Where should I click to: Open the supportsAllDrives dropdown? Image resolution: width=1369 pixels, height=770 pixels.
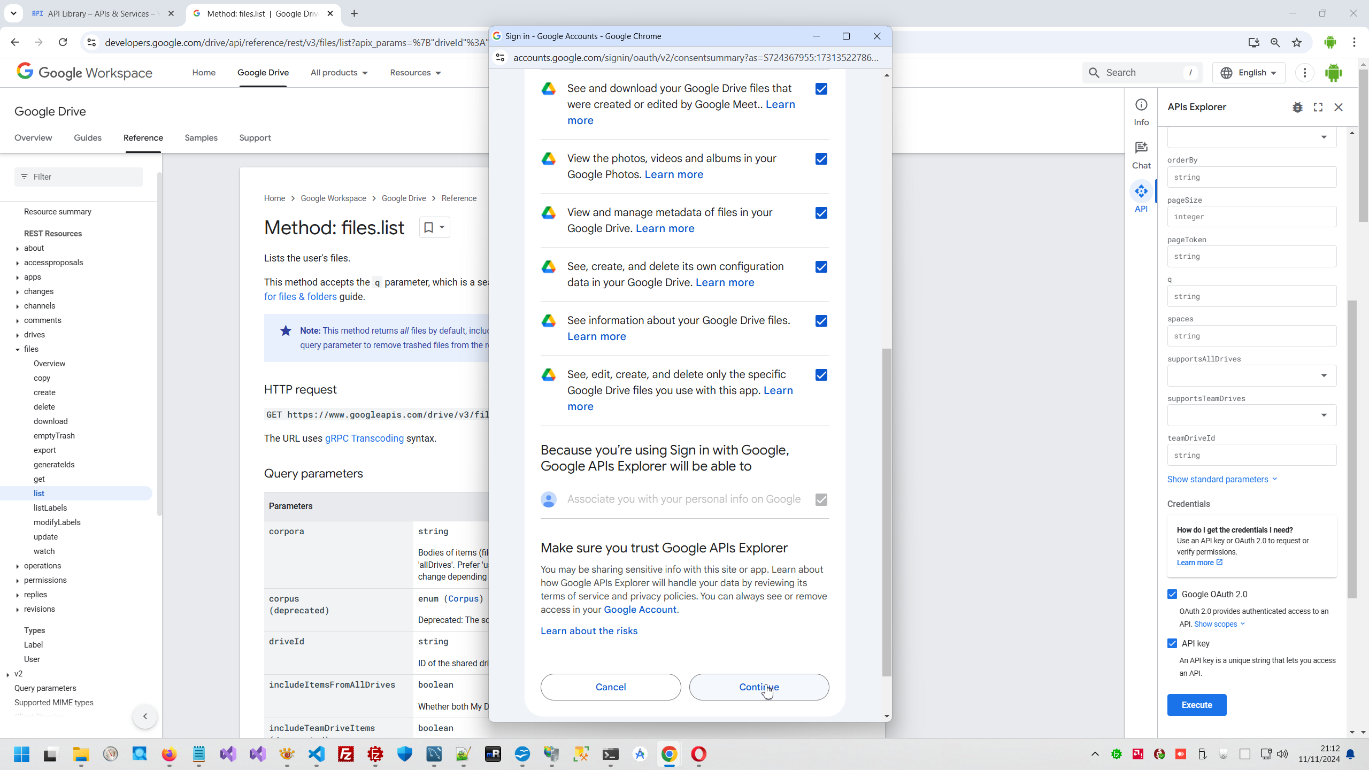1251,375
